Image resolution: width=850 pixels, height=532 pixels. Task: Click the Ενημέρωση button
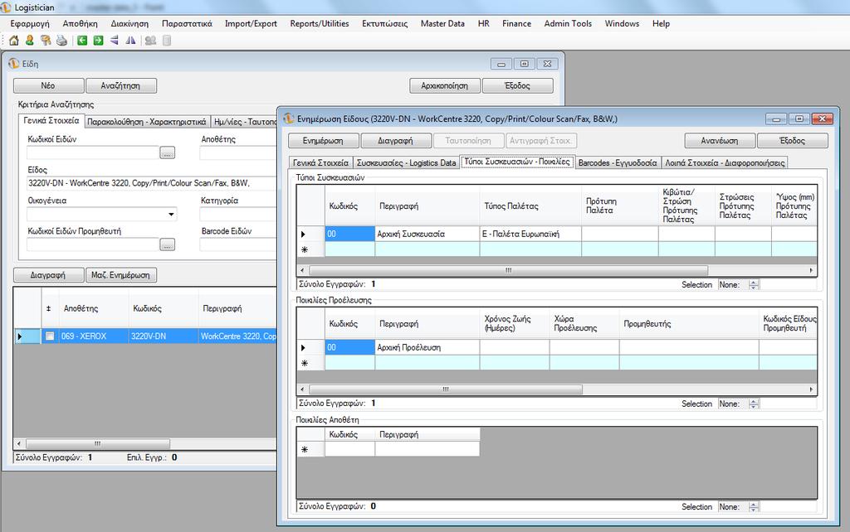(323, 141)
